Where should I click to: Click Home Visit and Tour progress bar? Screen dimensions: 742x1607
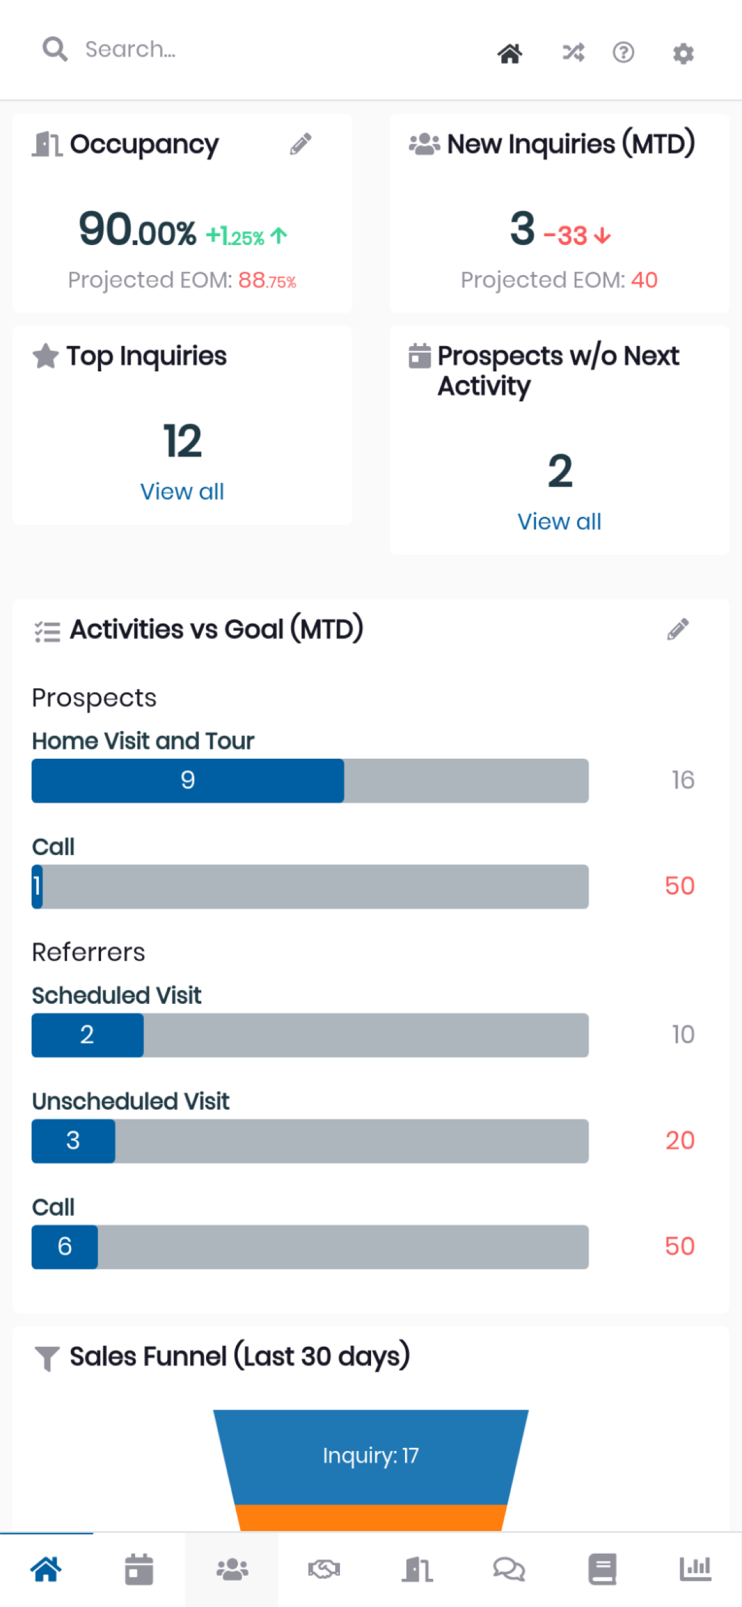(x=310, y=780)
